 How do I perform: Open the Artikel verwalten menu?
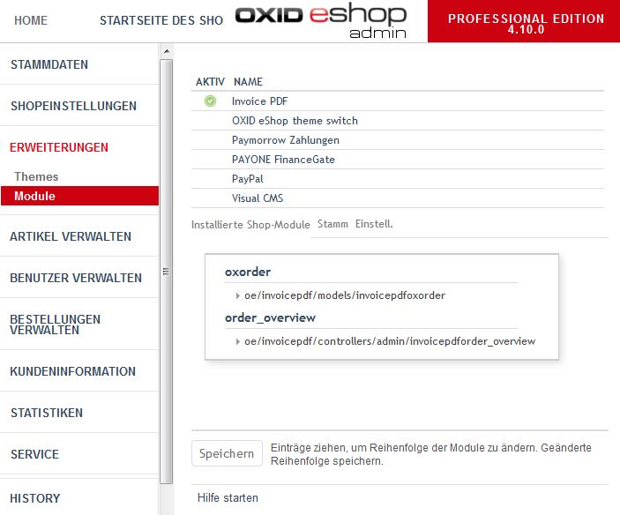[71, 236]
